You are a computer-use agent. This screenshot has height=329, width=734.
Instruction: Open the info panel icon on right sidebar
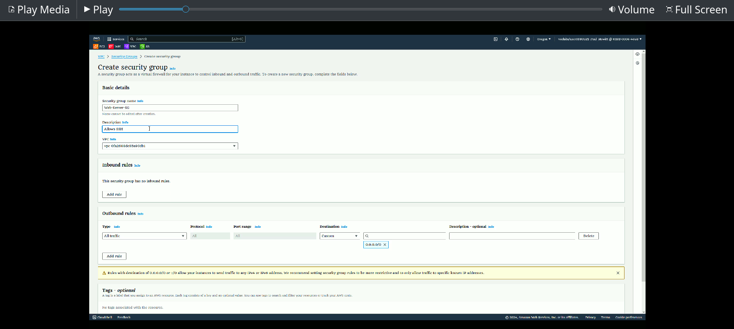tap(638, 54)
